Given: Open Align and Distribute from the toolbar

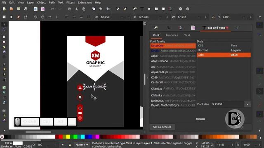Looking at the screenshot, I should (x=170, y=9).
